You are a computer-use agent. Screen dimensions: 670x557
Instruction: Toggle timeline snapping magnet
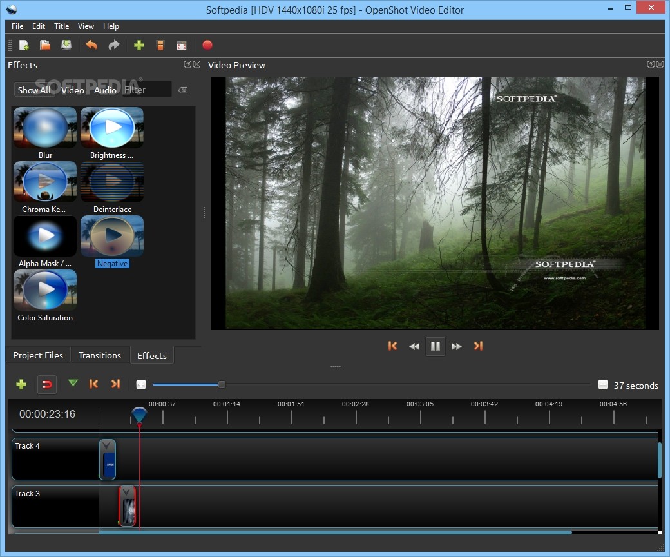click(x=47, y=384)
